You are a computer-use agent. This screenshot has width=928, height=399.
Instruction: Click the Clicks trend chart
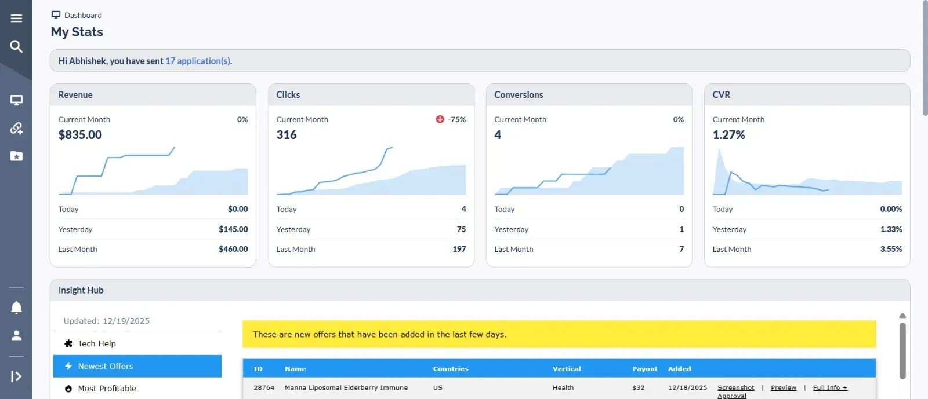tap(371, 171)
